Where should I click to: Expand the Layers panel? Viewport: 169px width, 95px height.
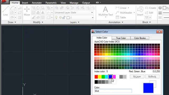74,22
